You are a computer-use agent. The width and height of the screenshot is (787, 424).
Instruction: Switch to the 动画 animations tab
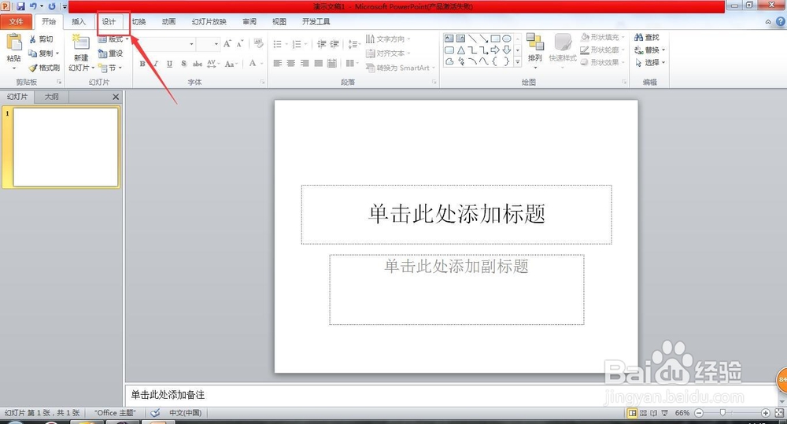click(x=169, y=21)
